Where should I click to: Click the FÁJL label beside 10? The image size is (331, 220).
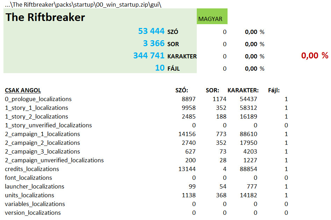(173, 69)
